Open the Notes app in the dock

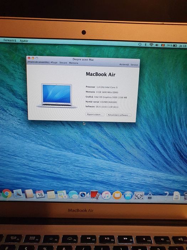(x=51, y=194)
